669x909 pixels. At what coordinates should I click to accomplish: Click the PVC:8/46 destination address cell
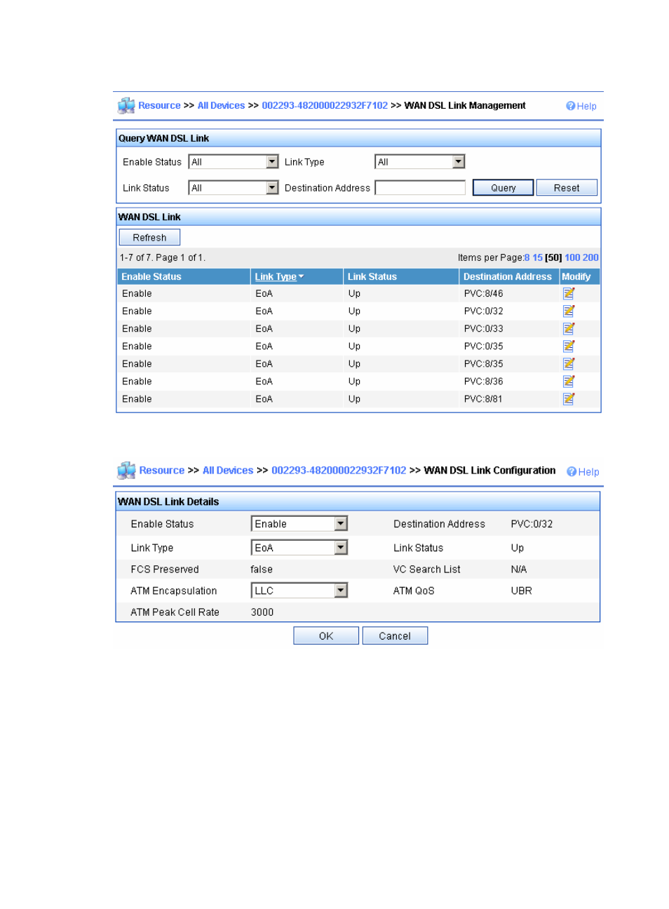(483, 293)
